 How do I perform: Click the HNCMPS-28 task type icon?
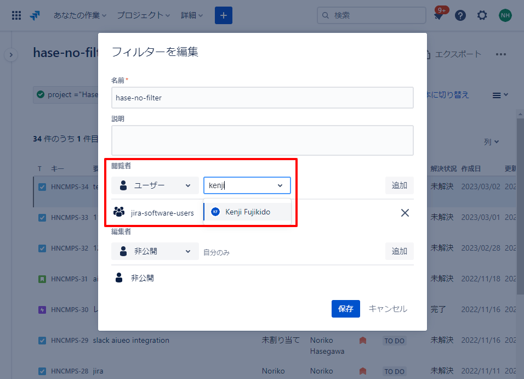pyautogui.click(x=42, y=371)
